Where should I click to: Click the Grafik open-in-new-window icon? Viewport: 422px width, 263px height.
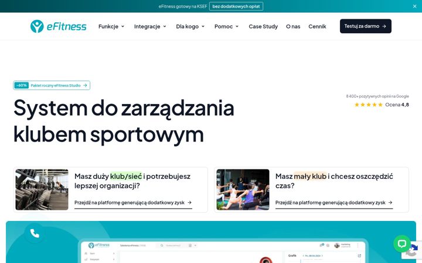tap(359, 256)
